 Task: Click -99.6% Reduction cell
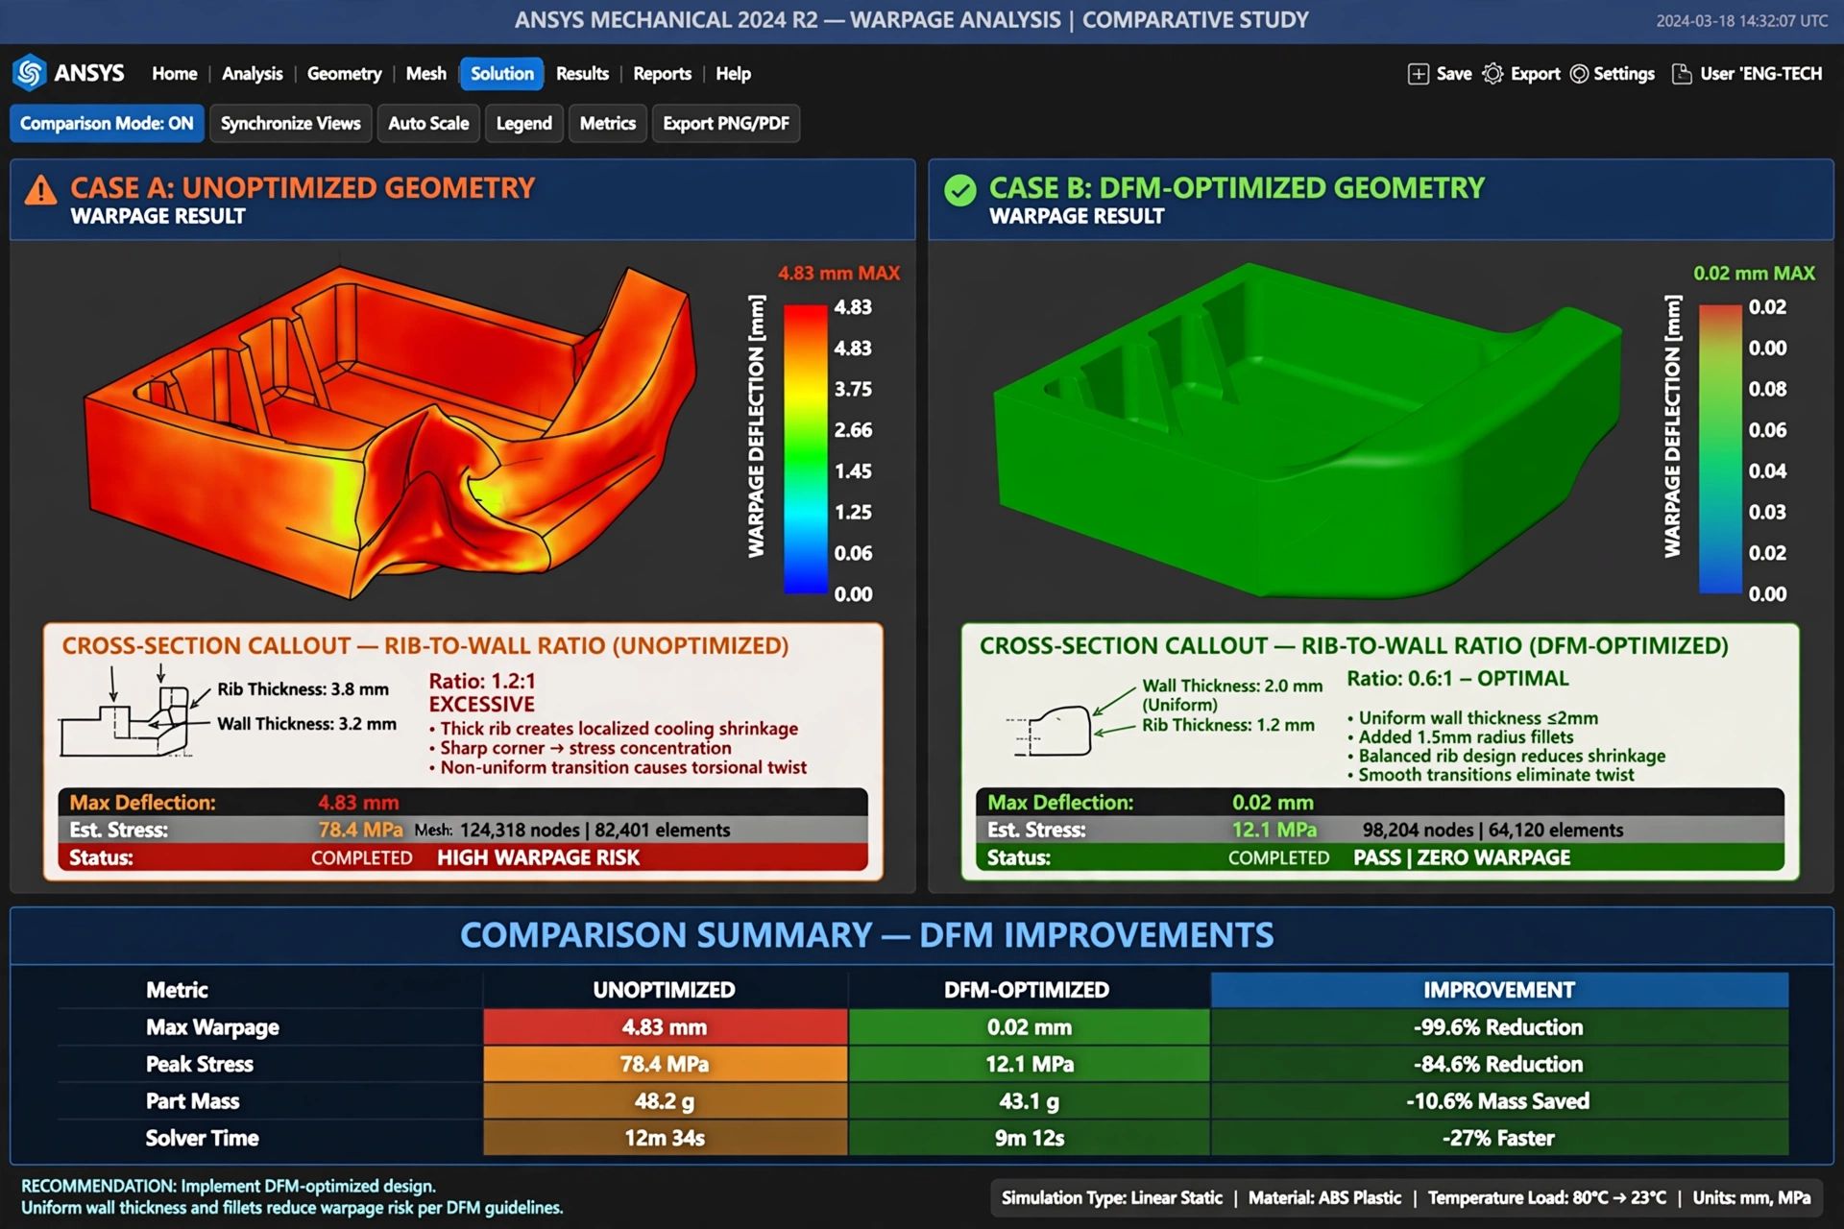[1499, 1026]
